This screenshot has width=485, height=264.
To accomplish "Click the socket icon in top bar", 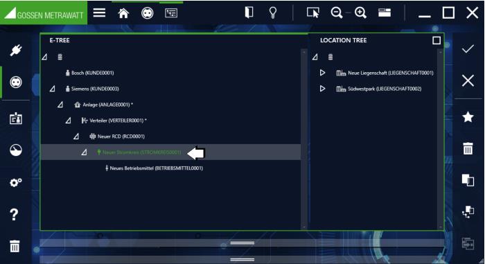I will coord(147,13).
